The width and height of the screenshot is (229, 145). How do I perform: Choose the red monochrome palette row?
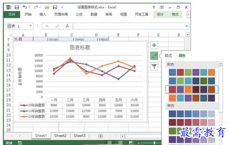(x=192, y=123)
